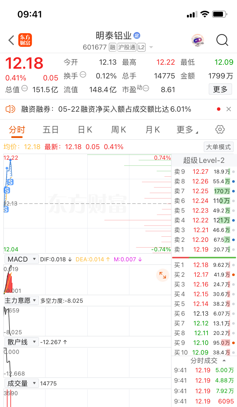
Task: Open the info icon next to 总值
Action: [25, 88]
